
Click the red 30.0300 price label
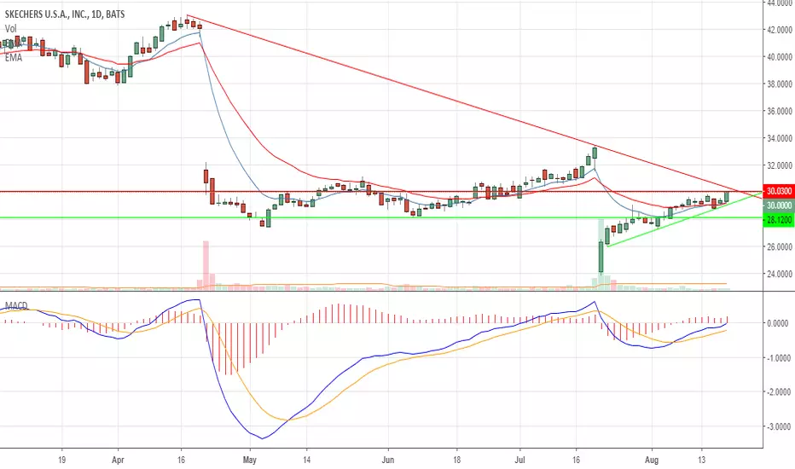(779, 191)
